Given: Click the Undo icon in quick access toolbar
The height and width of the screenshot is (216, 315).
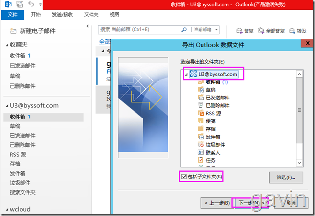Looking at the screenshot, I should tap(31, 4).
